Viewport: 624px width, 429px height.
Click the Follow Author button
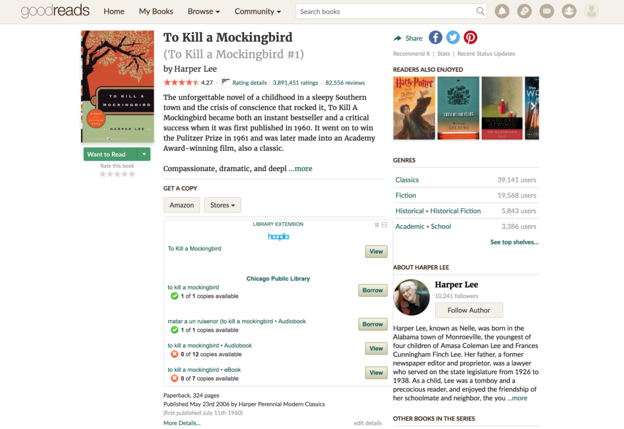coord(469,310)
